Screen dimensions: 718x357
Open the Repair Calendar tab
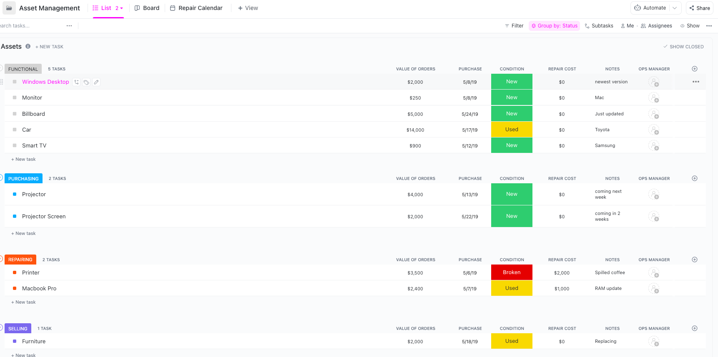point(196,8)
